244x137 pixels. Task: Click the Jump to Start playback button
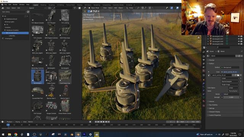pyautogui.click(x=96, y=122)
